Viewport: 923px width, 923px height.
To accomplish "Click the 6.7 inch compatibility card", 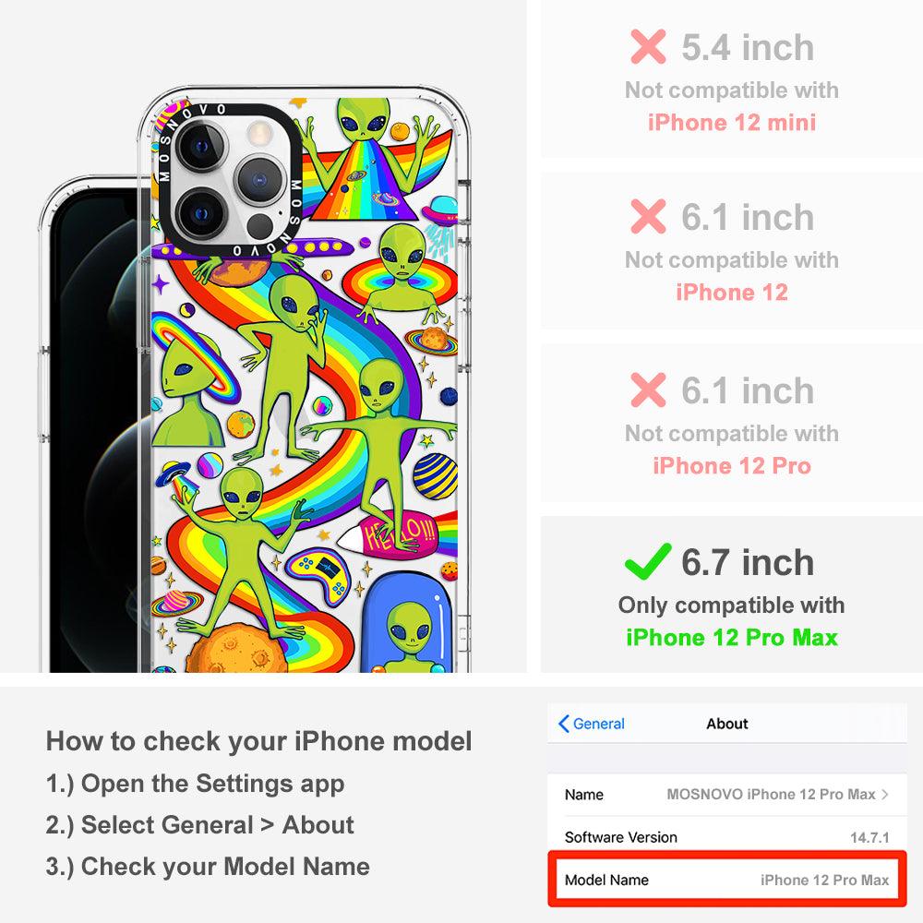I will 732,594.
